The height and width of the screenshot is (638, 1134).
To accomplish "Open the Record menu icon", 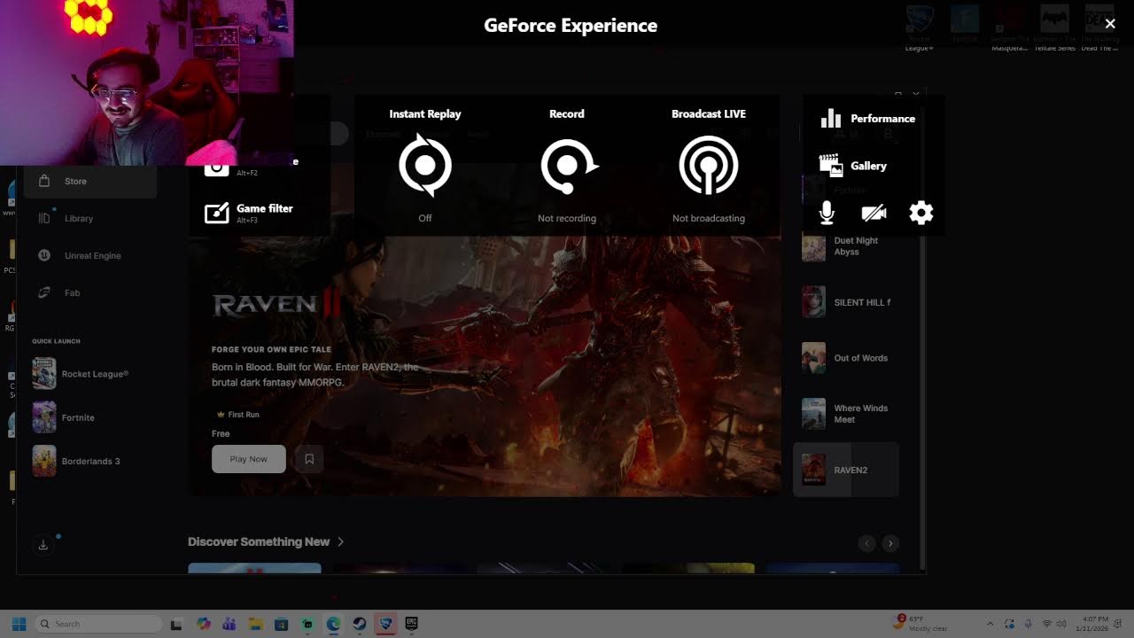I will 568,165.
